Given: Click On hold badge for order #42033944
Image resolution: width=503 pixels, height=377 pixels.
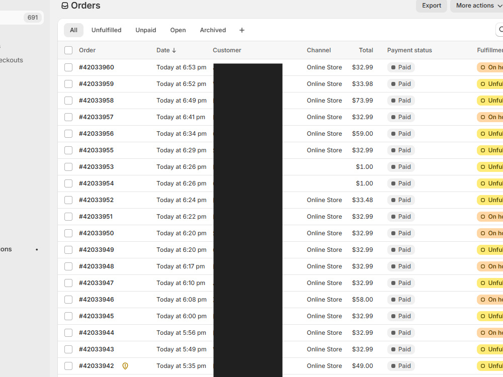Looking at the screenshot, I should tap(490, 333).
